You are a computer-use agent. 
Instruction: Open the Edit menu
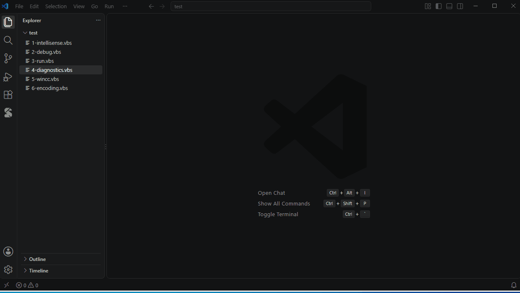[x=34, y=6]
